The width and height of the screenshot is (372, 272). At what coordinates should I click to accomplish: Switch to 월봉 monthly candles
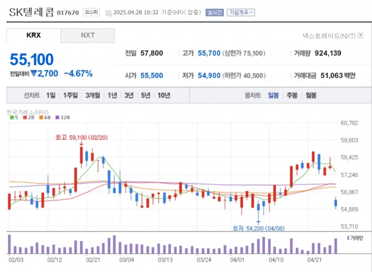311,95
